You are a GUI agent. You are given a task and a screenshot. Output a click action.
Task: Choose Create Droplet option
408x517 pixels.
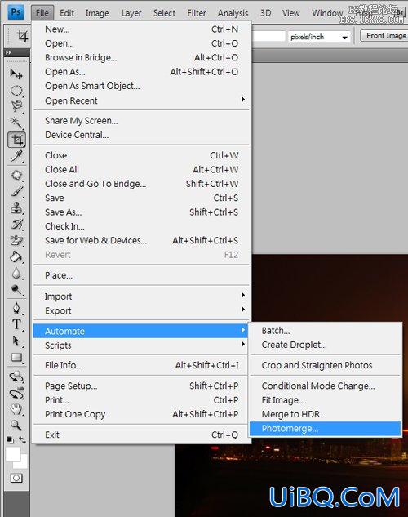pos(325,345)
